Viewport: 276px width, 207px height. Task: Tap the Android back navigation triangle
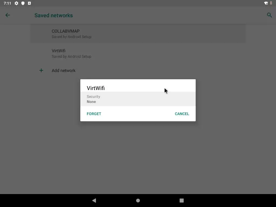[94, 200]
